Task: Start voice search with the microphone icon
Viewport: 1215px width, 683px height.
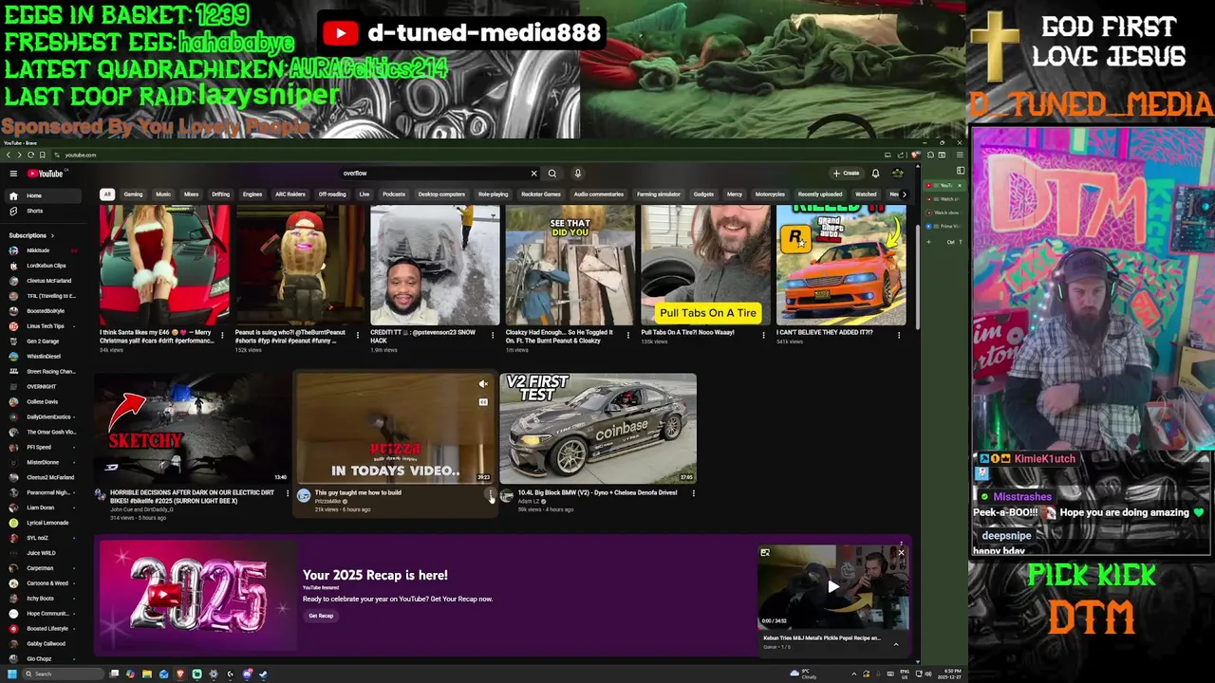Action: [x=577, y=174]
